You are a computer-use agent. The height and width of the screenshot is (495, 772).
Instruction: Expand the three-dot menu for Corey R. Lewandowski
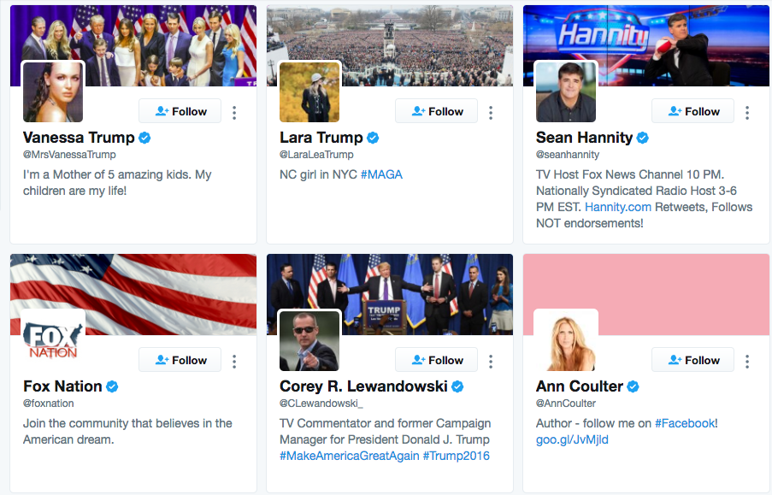click(x=491, y=361)
